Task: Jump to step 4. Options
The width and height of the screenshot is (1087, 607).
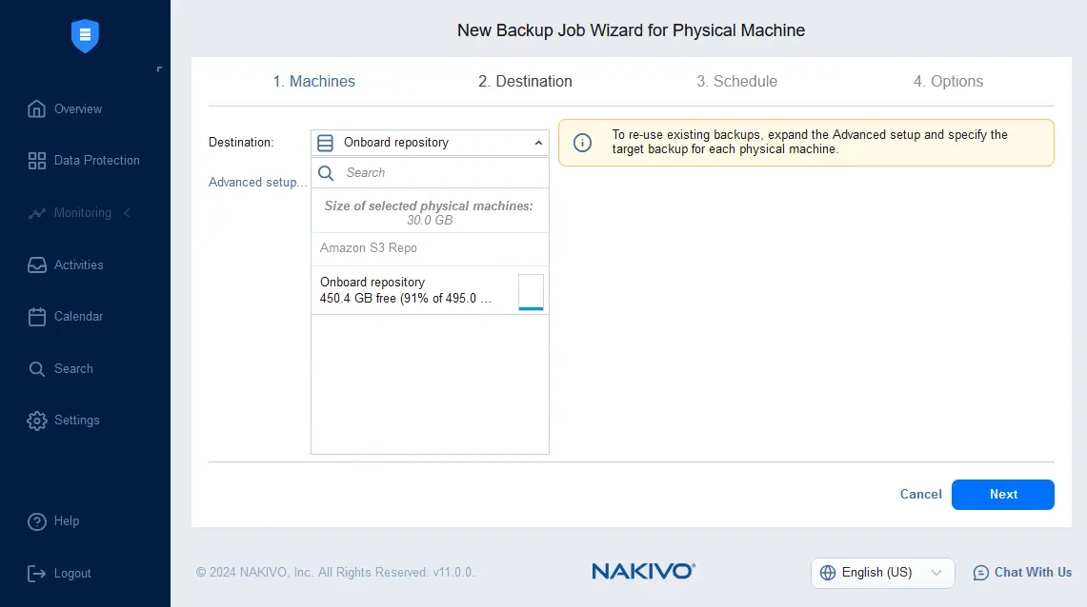Action: click(948, 81)
